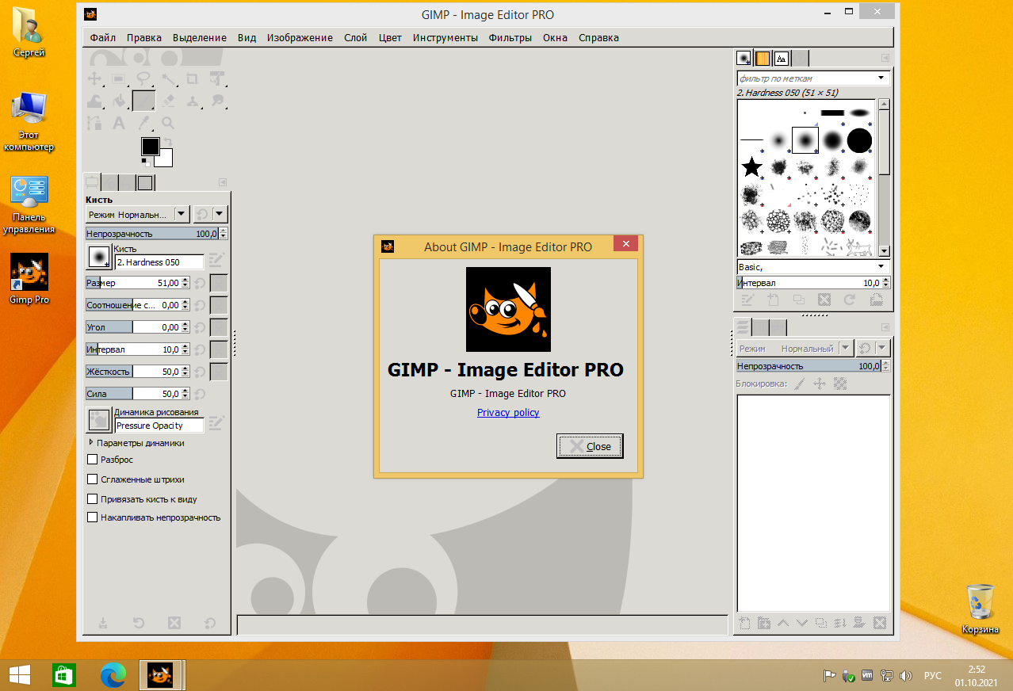Screen dimensions: 1013x691
Task: Open the Brushes tab in the right dock
Action: 744,58
